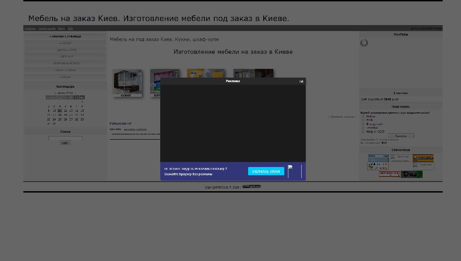The height and width of the screenshot is (261, 461).
Task: Click the top-right link in the dark bar
Action: 426,28
